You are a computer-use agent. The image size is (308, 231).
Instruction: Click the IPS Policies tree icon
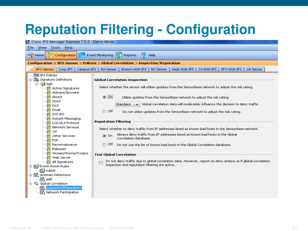tap(36, 75)
